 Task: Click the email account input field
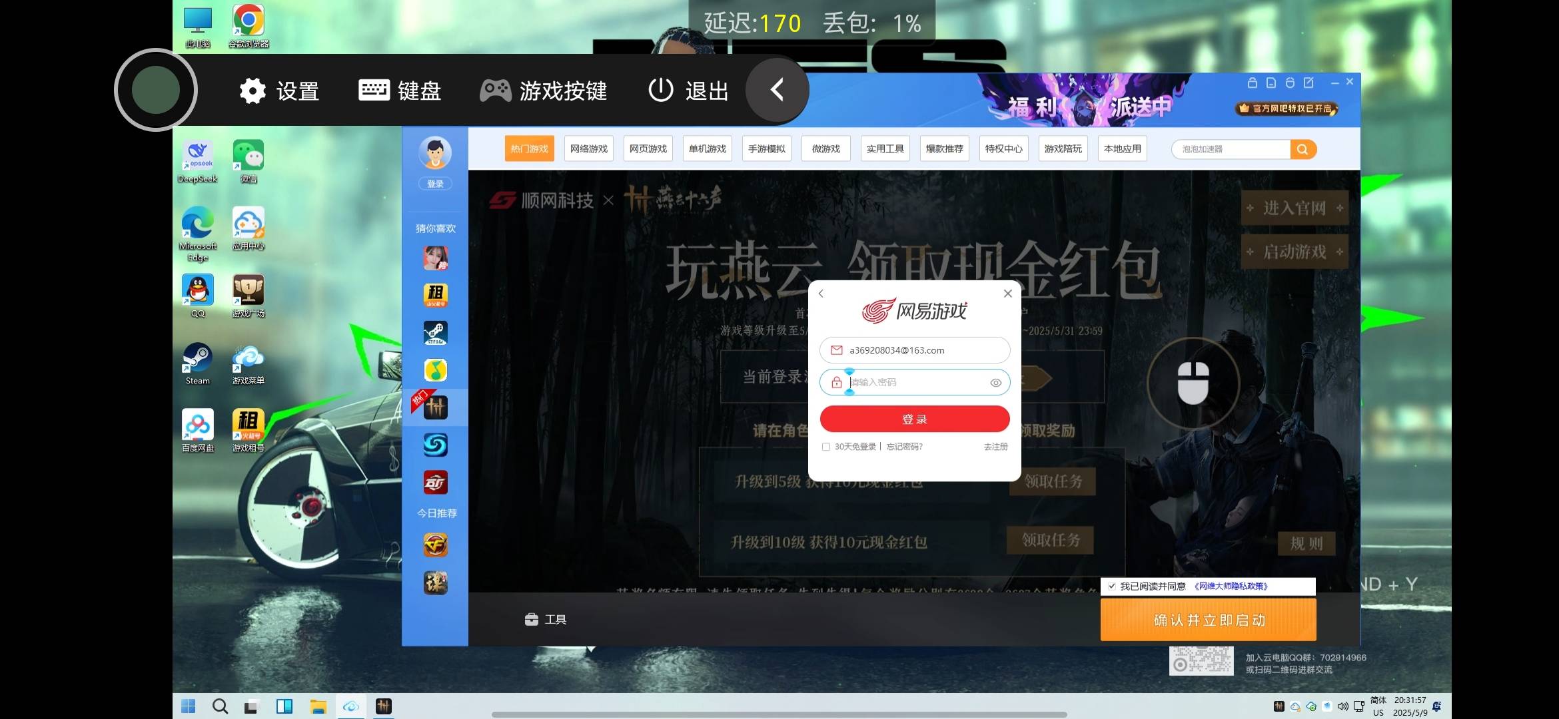point(915,350)
